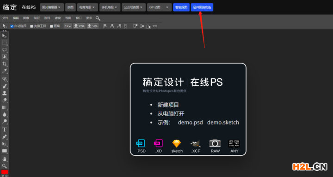Select the Crop tool

tap(5, 64)
